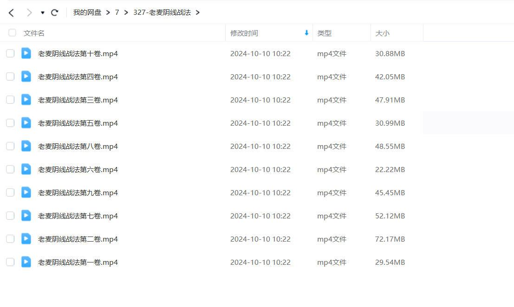Refresh the folder listing
Screen dimensions: 514x307
[55, 13]
